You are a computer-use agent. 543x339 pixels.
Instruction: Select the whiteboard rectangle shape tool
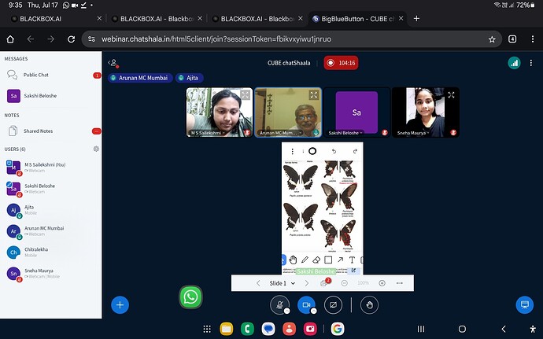pyautogui.click(x=328, y=260)
